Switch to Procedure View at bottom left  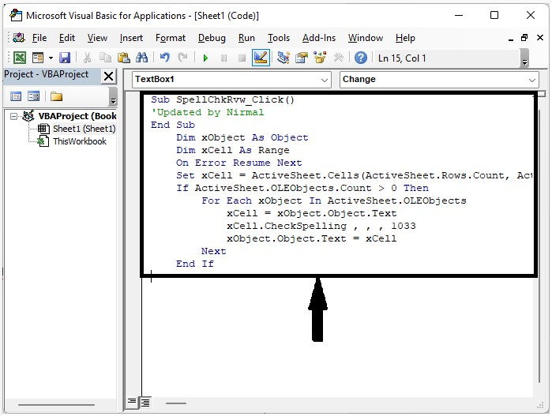pos(132,403)
